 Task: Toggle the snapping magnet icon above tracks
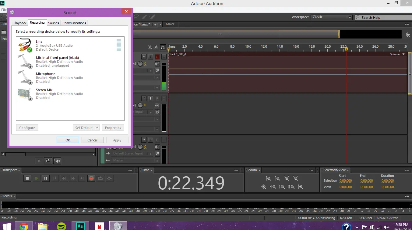[x=163, y=47]
